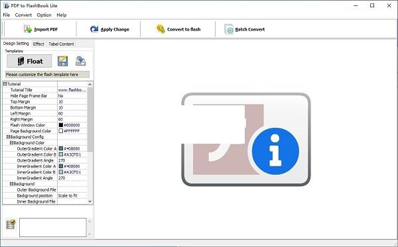Click the property list scrollbar thumb
Image resolution: width=398 pixels, height=247 pixels.
point(90,119)
